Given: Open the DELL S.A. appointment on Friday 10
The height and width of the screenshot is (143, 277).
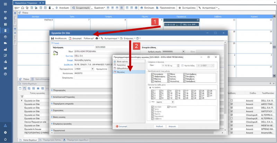Looking at the screenshot, I should point(181,24).
